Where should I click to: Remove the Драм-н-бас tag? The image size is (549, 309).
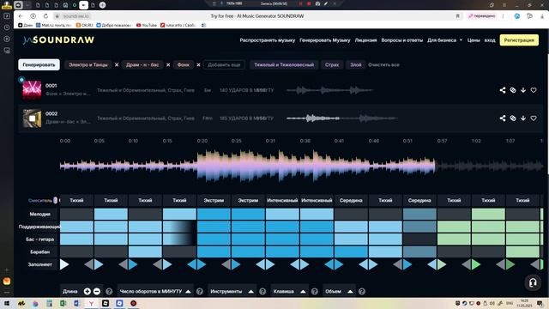click(168, 65)
